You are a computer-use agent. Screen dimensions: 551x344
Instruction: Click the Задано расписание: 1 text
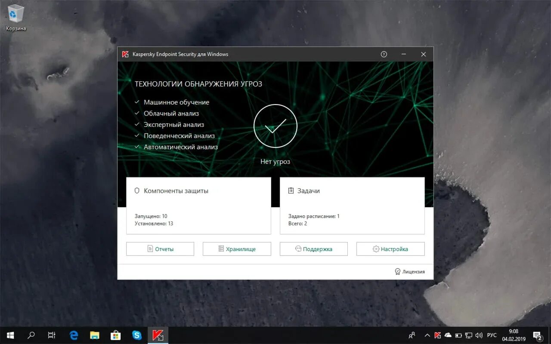[314, 216]
